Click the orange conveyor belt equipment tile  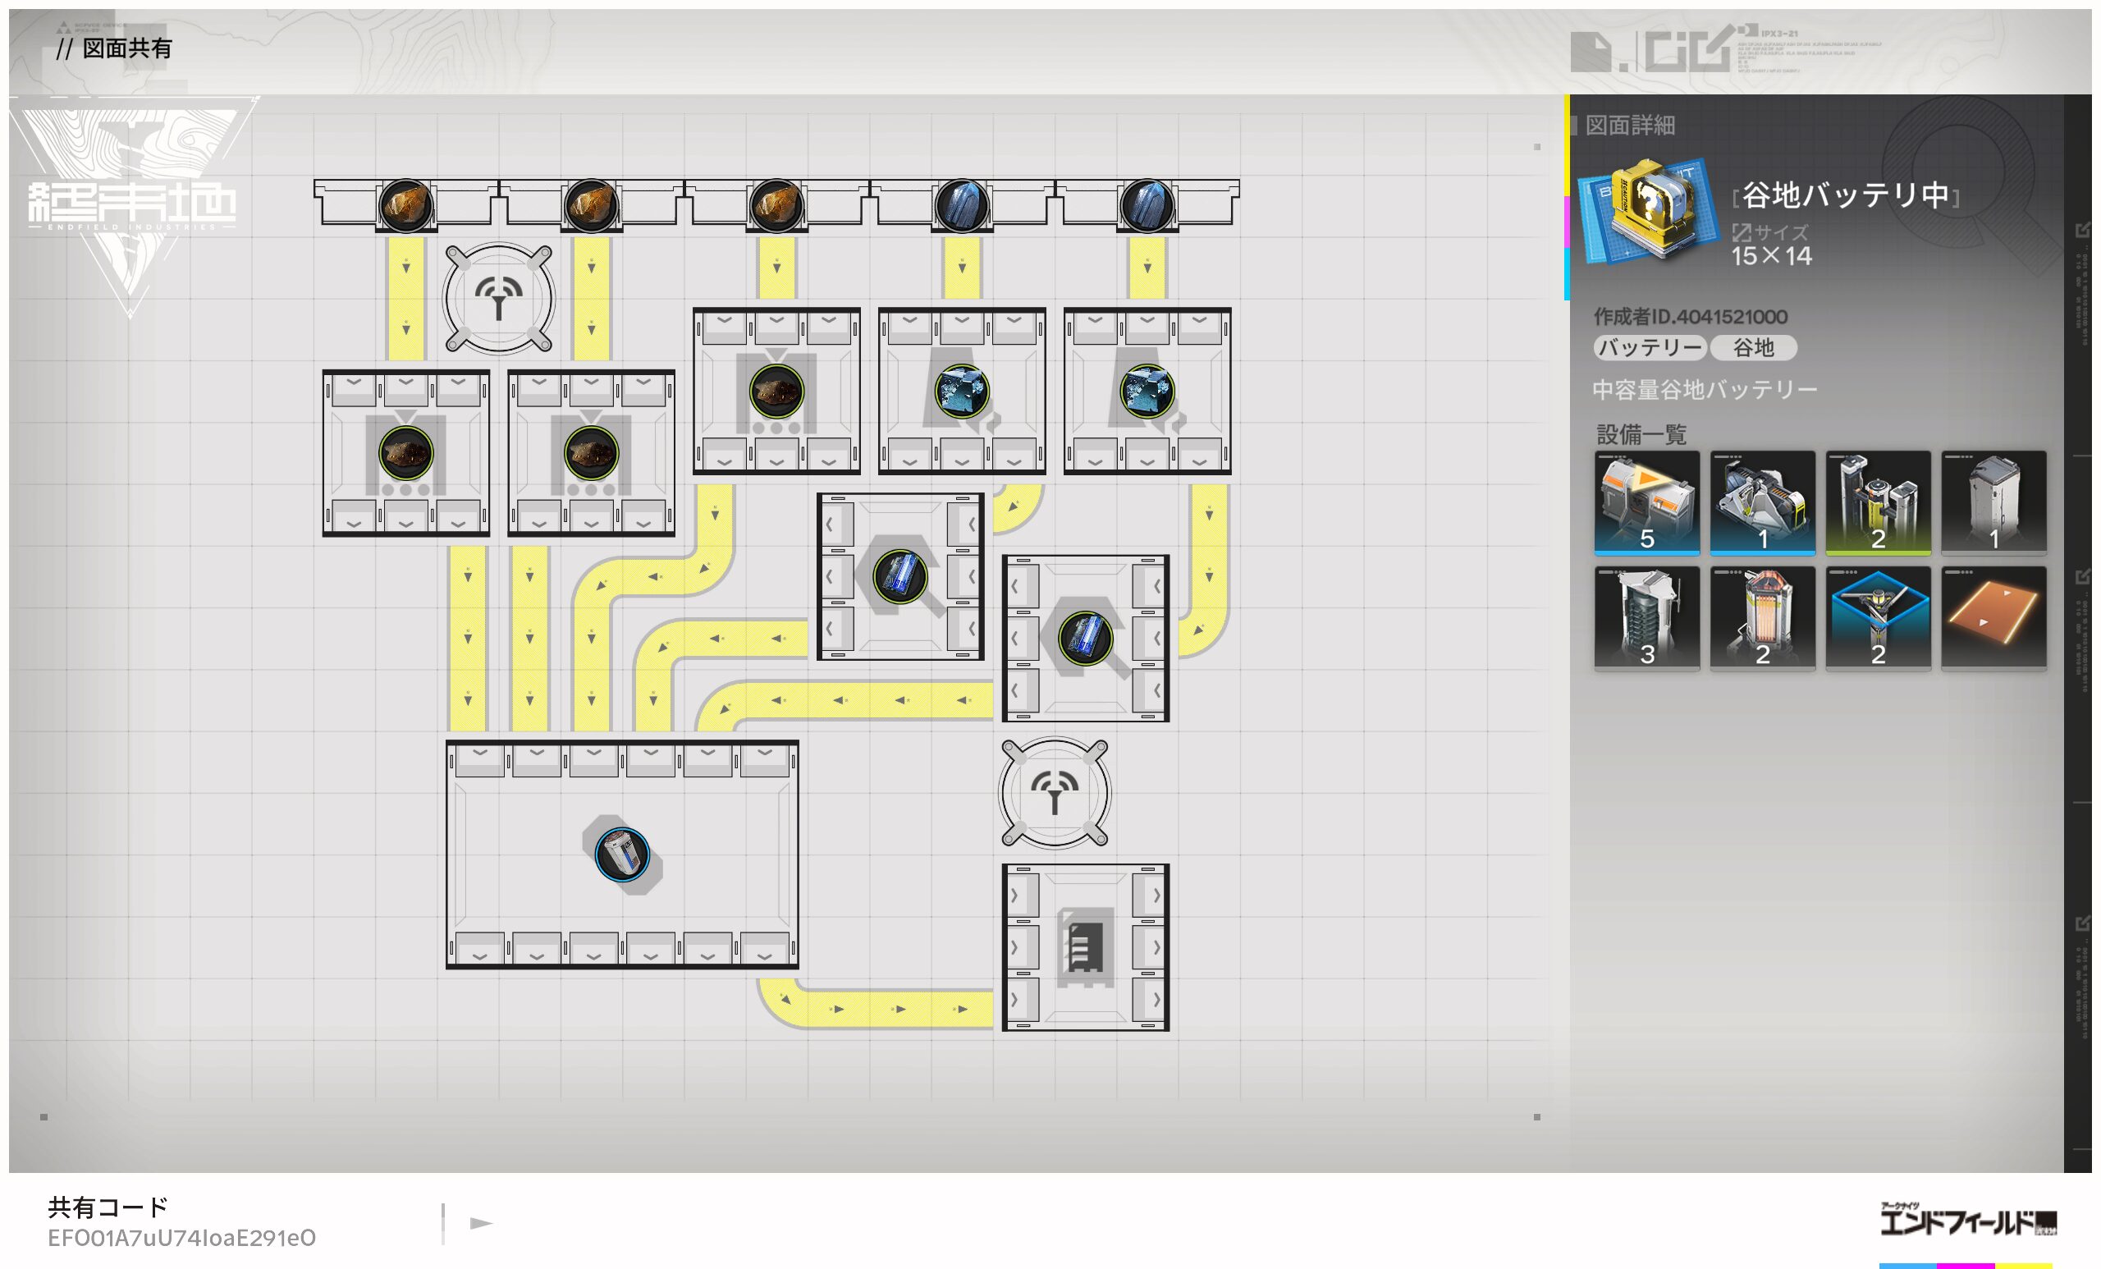point(1993,618)
